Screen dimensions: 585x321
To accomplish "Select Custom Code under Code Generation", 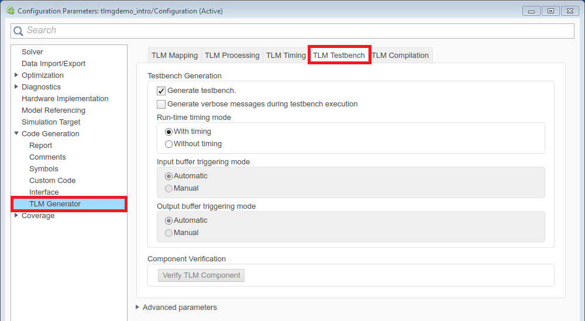I will point(52,181).
